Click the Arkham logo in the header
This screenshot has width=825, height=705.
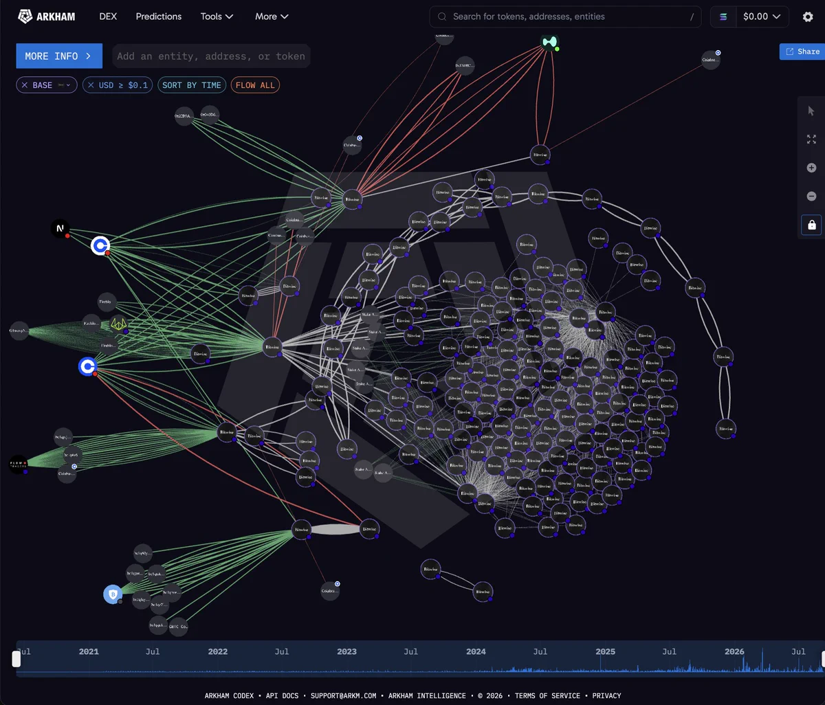(x=47, y=16)
